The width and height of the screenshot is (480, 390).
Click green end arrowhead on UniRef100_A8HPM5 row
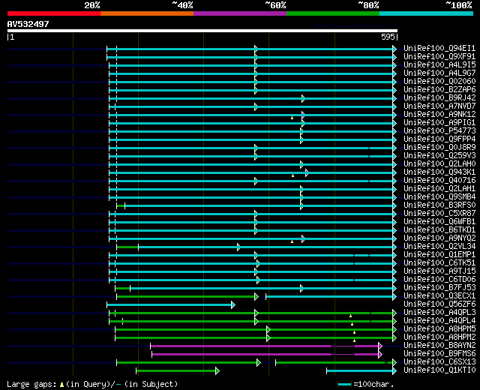tap(394, 329)
